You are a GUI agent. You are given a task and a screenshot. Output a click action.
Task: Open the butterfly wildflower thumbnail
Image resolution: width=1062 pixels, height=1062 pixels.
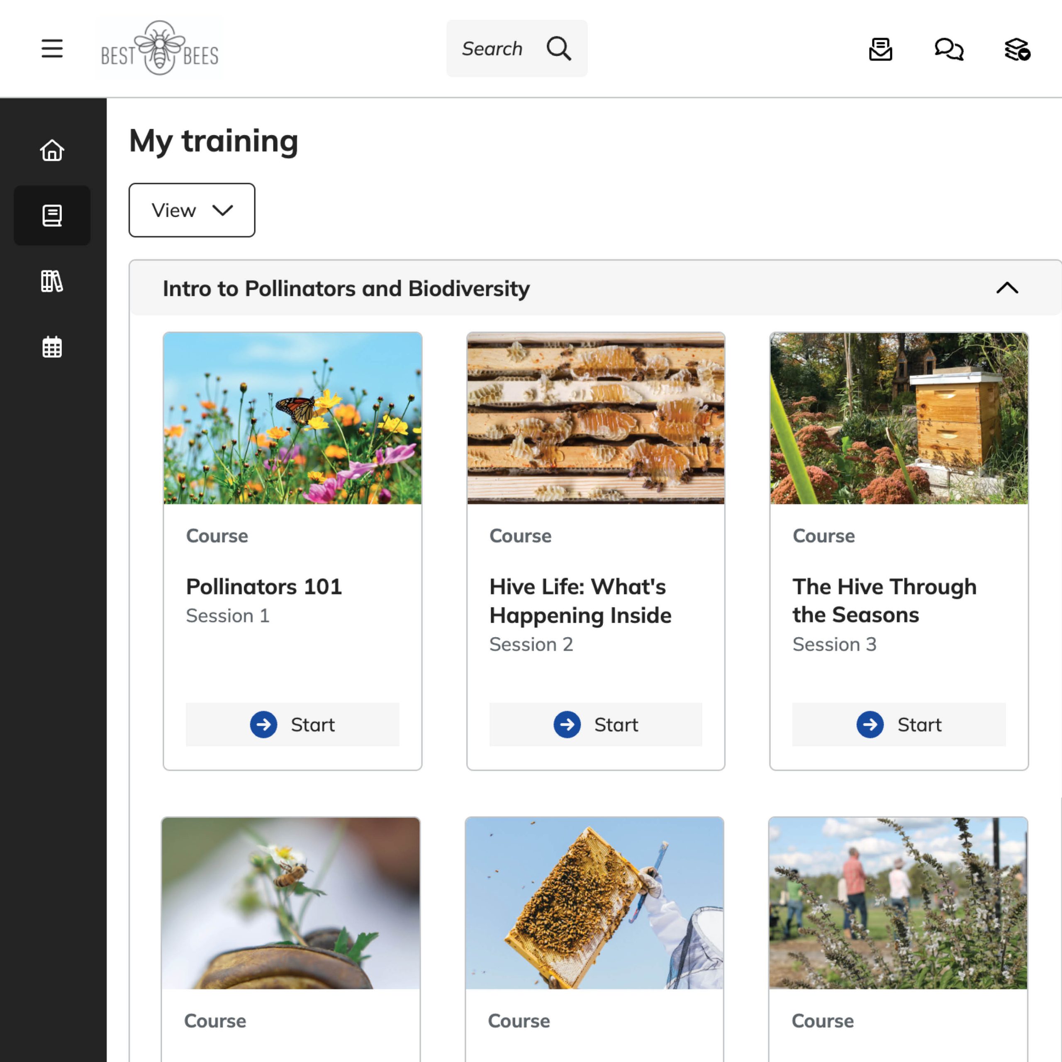point(292,418)
